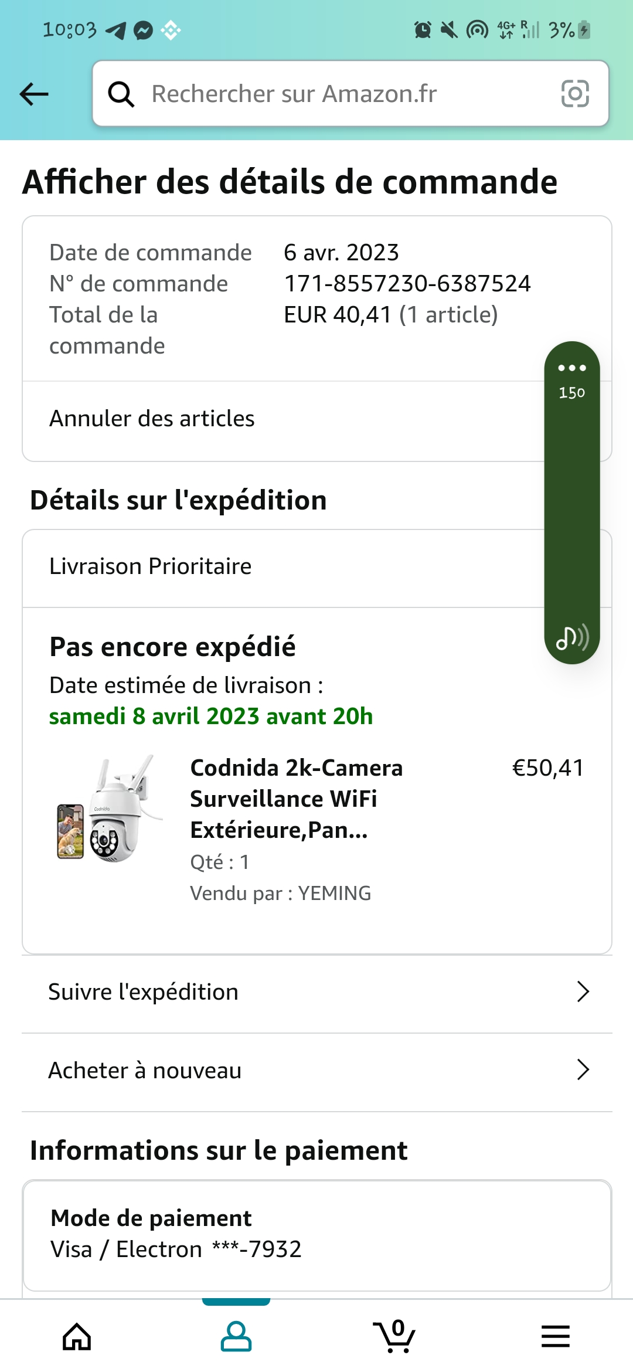Open Codnida 2k-Camera product title link

[296, 799]
